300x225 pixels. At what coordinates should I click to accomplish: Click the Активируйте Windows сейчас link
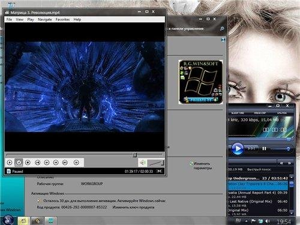[x=142, y=201]
